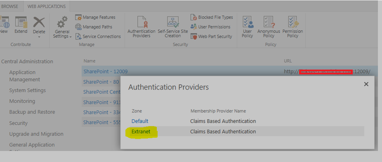Select the SharePoint - 911 row
Screen dimensions: 382x162
(102, 102)
